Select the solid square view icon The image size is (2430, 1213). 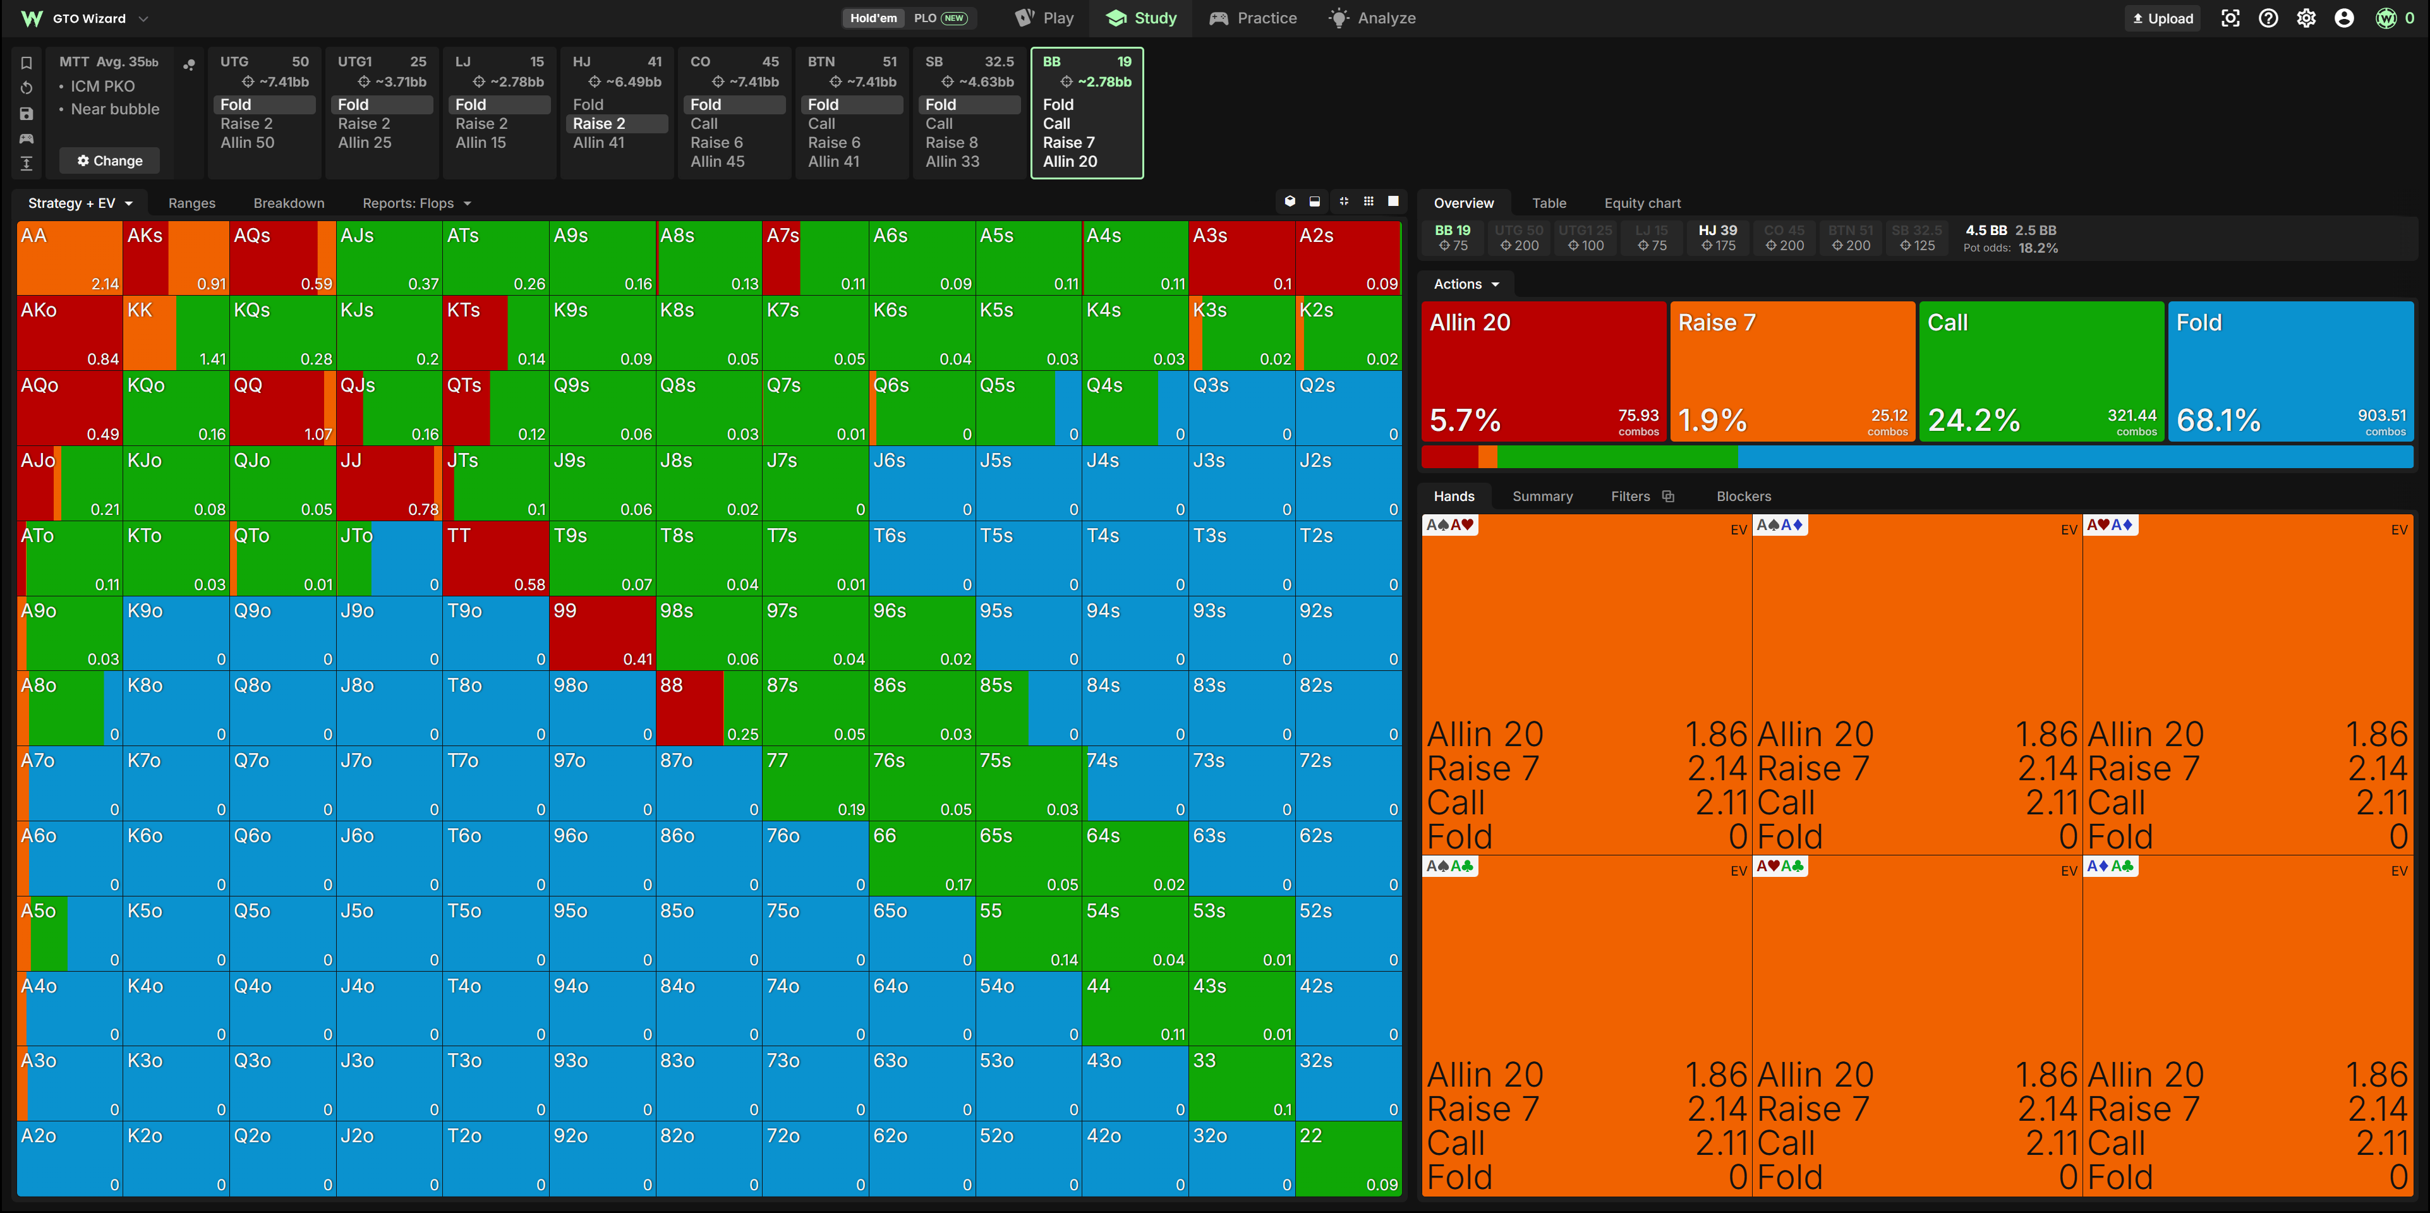tap(1393, 201)
